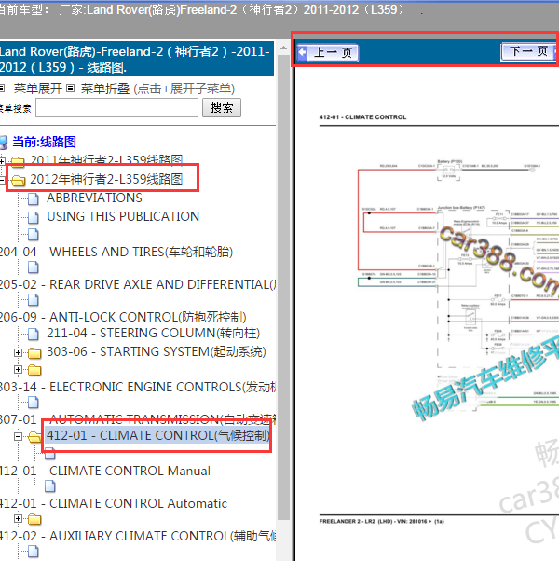Image resolution: width=559 pixels, height=561 pixels.
Task: Go to next page with 下一页 button
Action: 529,51
